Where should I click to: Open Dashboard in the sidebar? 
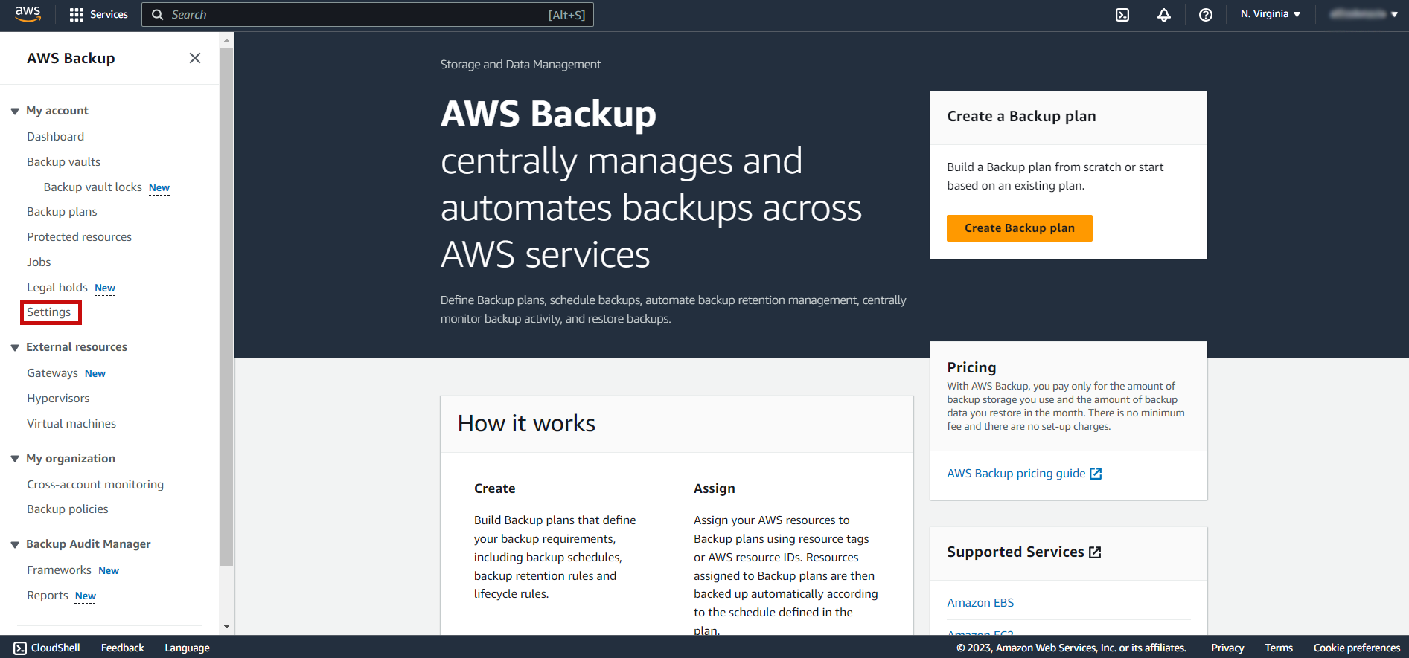pyautogui.click(x=56, y=137)
